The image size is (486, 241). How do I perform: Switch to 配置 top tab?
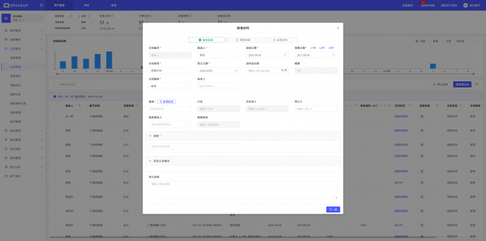(114, 5)
